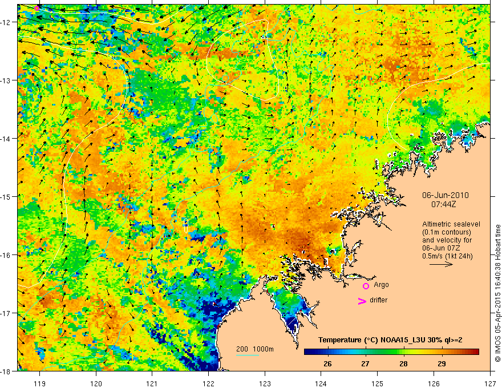Screen dimensions: 502x388
Task: Click the dark red end of the temperature bar
Action: point(476,352)
